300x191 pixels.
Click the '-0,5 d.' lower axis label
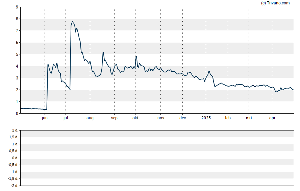pos(13,165)
